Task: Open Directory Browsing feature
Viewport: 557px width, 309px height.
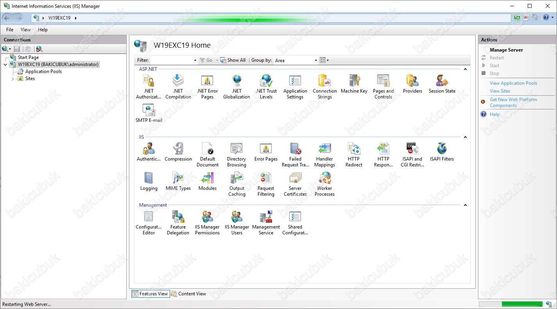Action: pos(236,155)
